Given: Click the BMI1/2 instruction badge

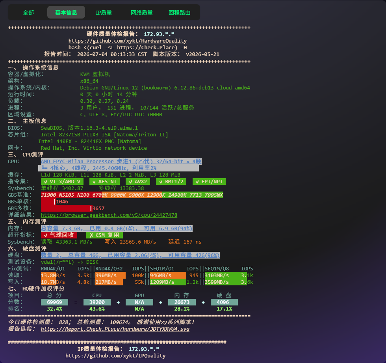Looking at the screenshot, I should click(x=171, y=181).
